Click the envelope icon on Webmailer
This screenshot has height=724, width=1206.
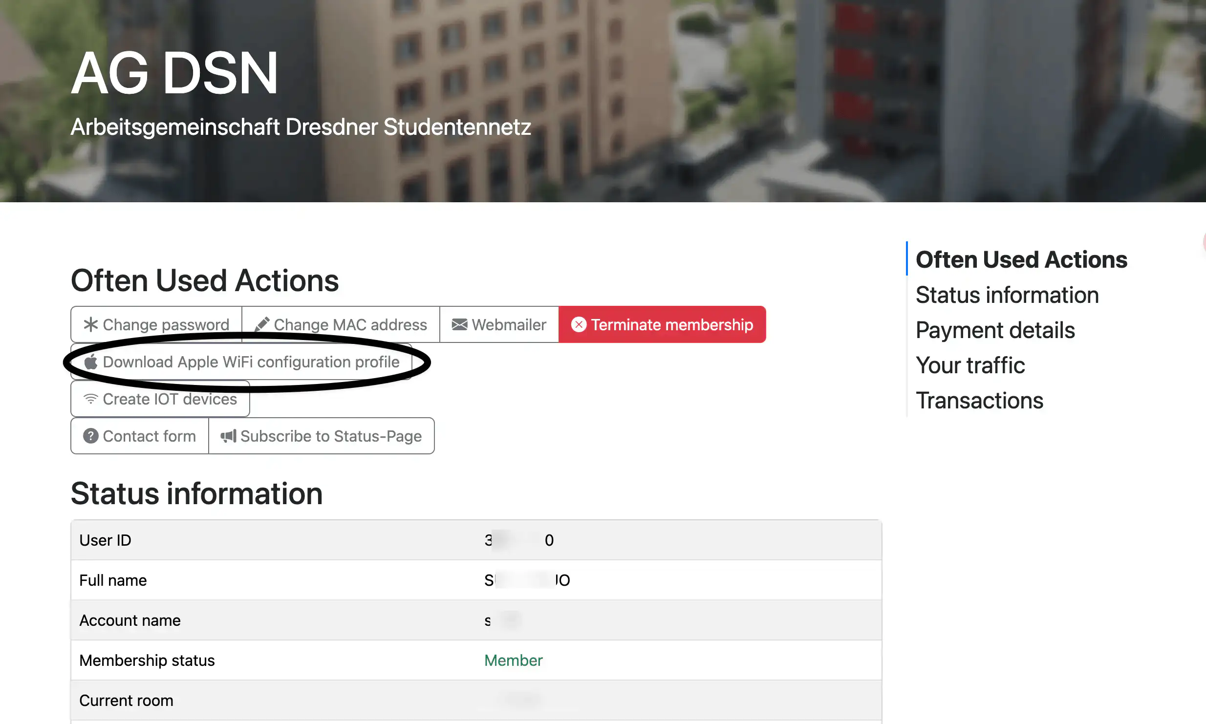(459, 325)
